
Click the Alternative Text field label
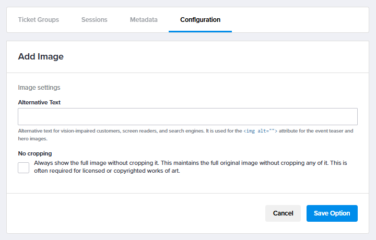39,102
